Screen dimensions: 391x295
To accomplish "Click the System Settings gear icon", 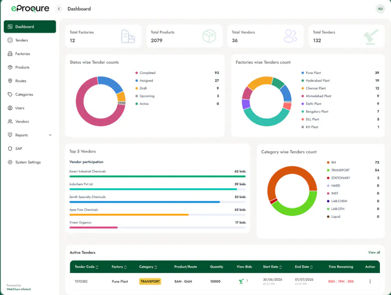I will [10, 162].
